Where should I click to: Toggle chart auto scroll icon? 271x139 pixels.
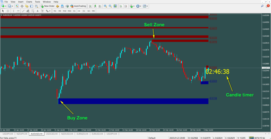pos(121,6)
